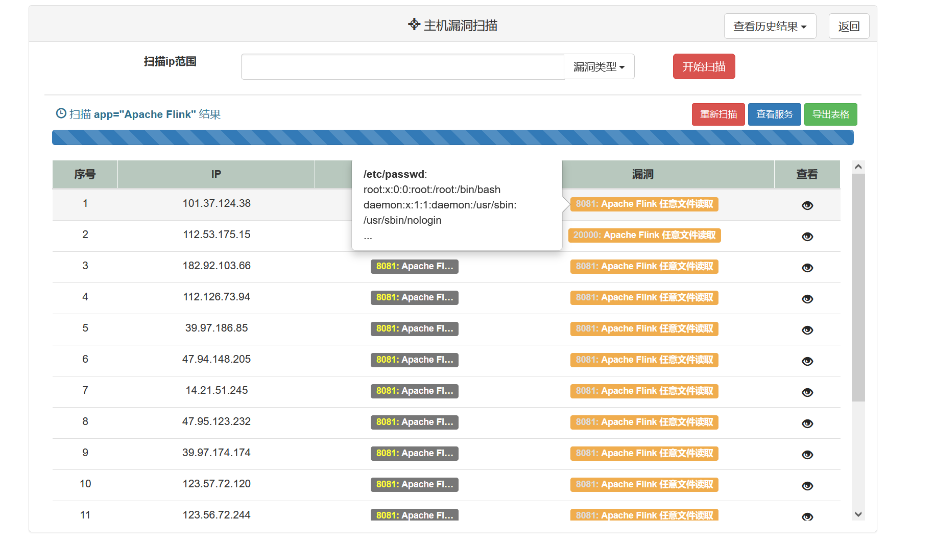Click vulnerability tag in row 39.97.186.85

[x=644, y=328]
